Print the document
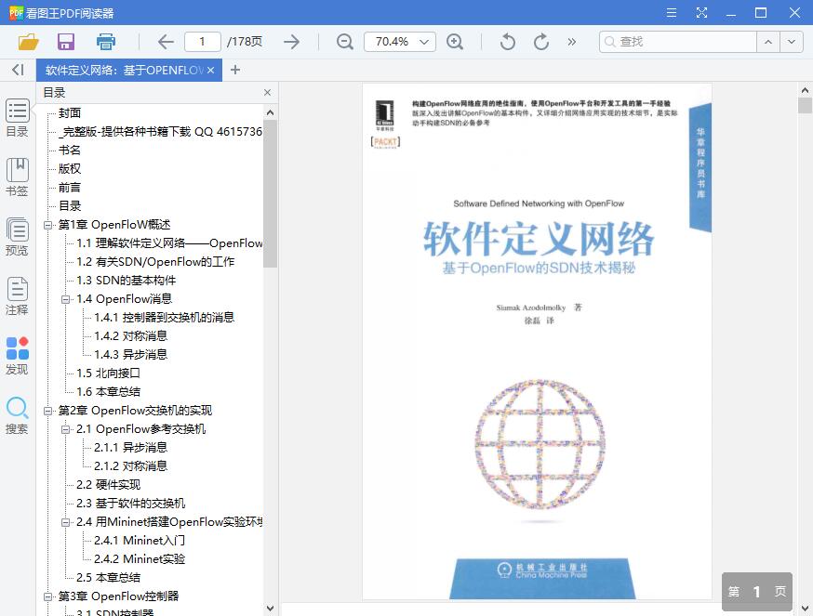 point(105,41)
